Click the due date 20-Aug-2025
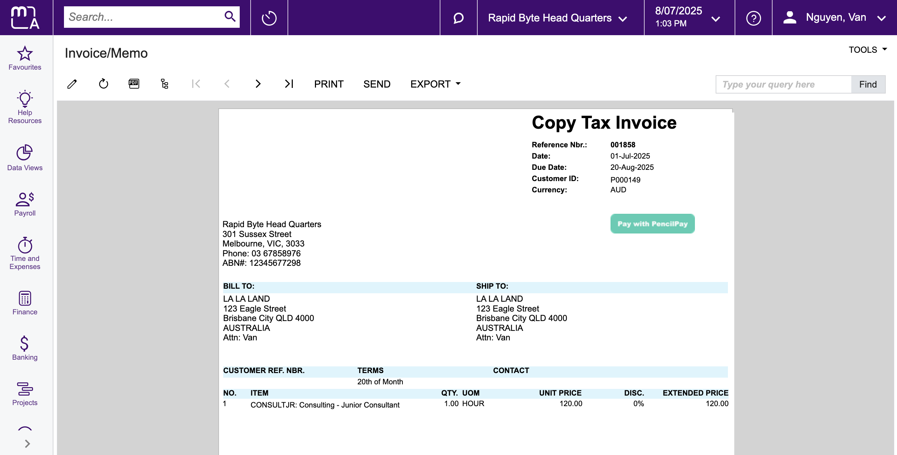Viewport: 897px width, 455px height. (632, 167)
